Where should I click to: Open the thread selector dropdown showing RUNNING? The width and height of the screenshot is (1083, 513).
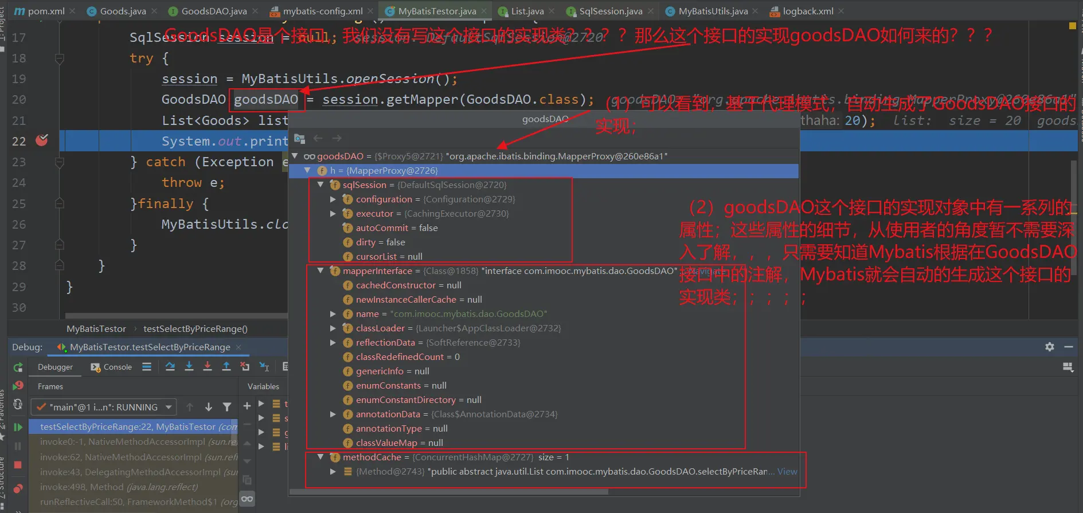click(x=104, y=407)
